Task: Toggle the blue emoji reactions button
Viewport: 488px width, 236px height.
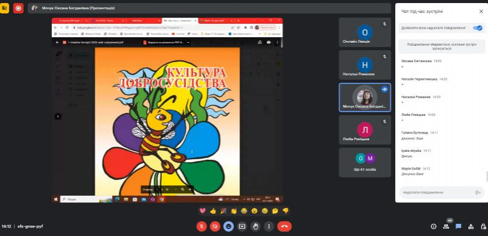Action: click(229, 226)
